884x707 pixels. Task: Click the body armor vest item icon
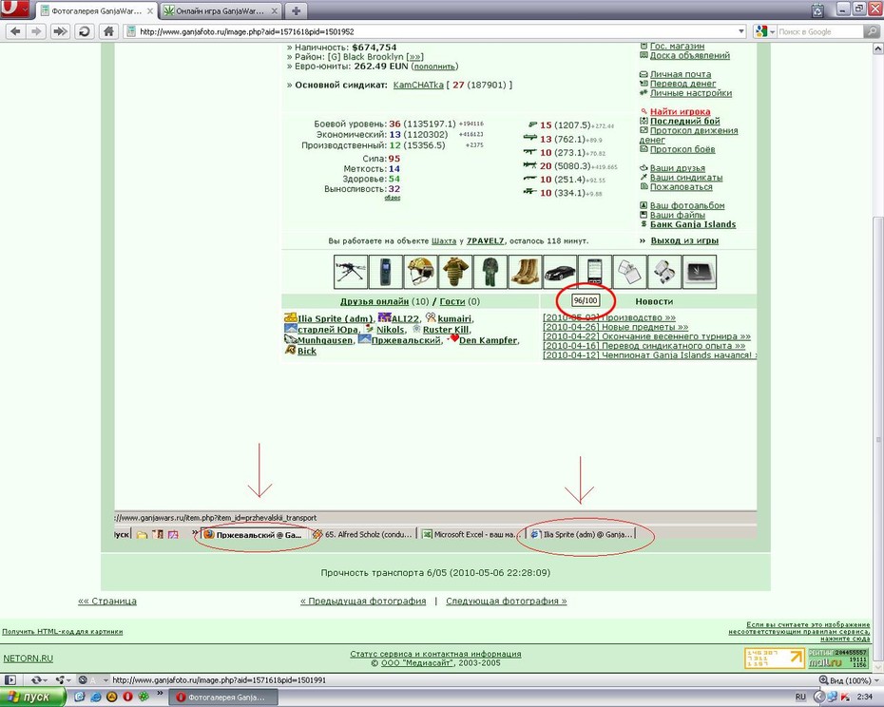coord(455,272)
